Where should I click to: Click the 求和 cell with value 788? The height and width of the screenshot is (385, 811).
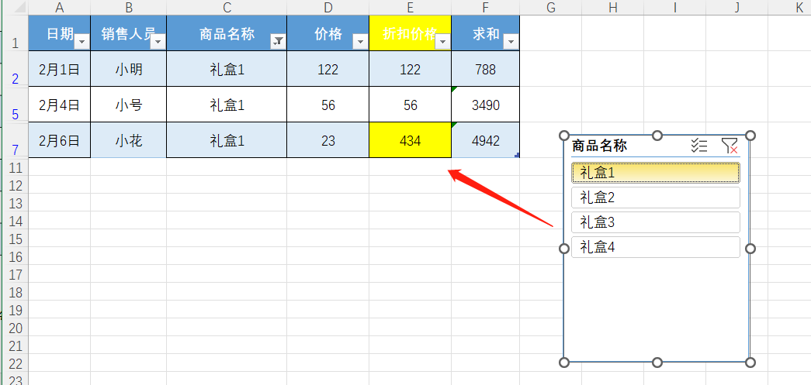(x=485, y=69)
